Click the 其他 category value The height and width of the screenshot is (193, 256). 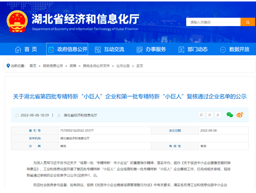tap(63, 146)
